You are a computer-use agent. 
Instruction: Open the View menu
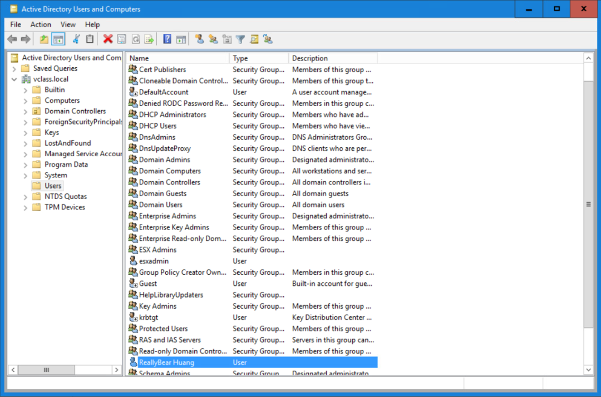(x=68, y=24)
